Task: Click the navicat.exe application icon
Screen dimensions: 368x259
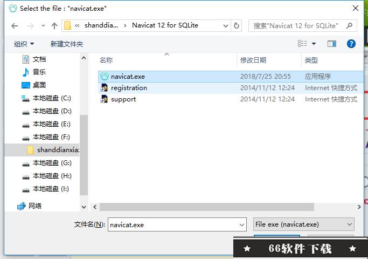Action: 104,77
